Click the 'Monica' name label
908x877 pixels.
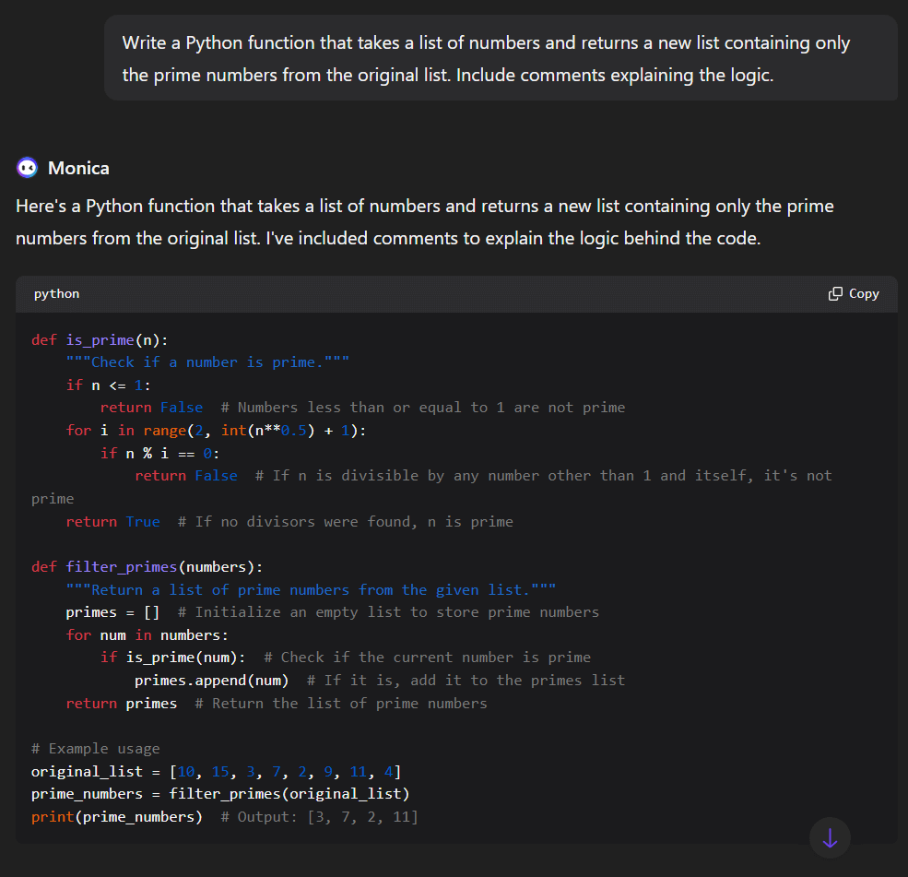[78, 168]
